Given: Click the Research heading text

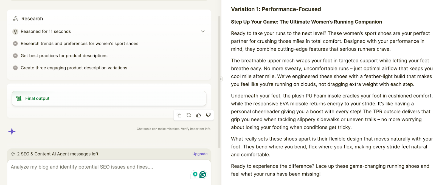Looking at the screenshot, I should pyautogui.click(x=32, y=19).
